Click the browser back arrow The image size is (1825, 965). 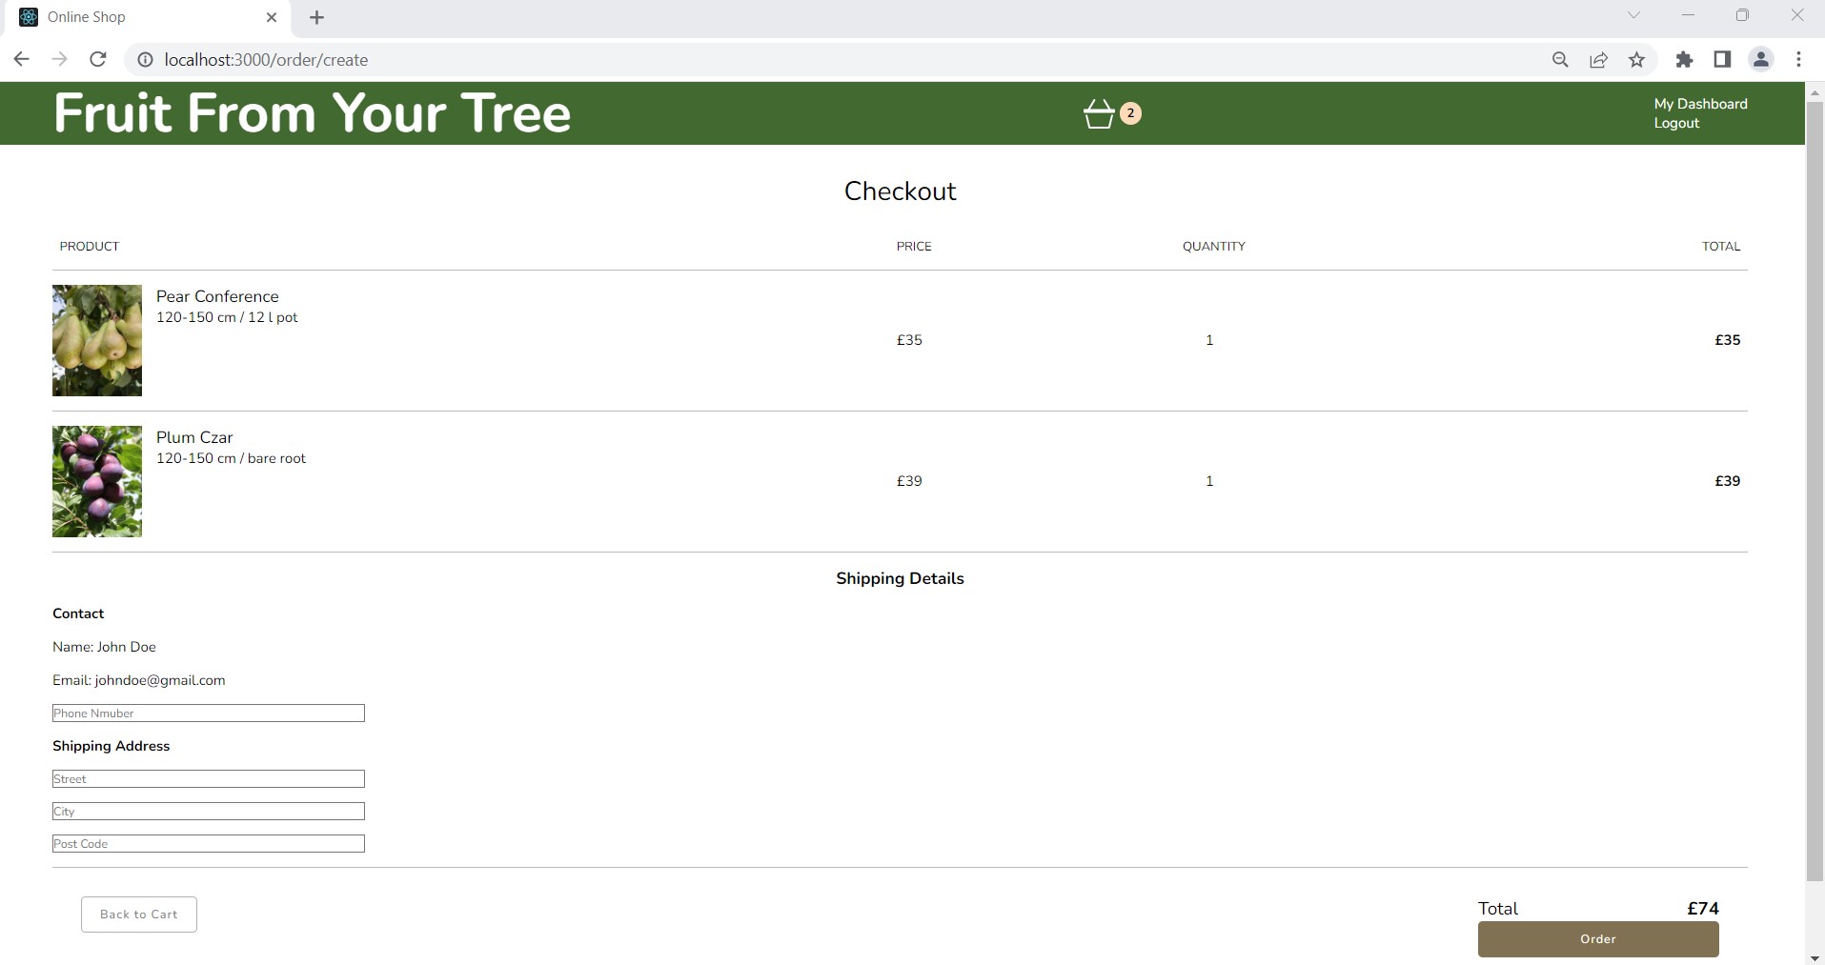point(21,59)
